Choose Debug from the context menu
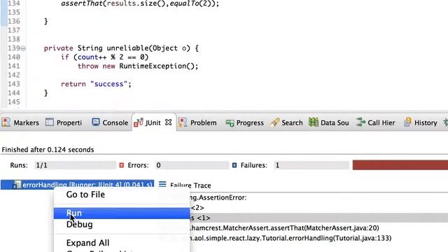 tap(79, 224)
